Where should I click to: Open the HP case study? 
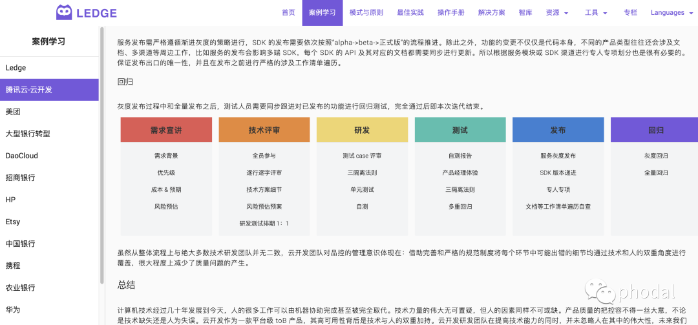49,200
